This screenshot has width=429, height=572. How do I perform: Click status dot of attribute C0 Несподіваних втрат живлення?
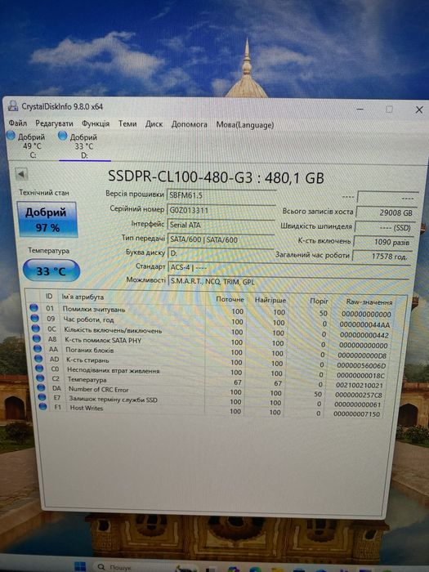click(39, 368)
